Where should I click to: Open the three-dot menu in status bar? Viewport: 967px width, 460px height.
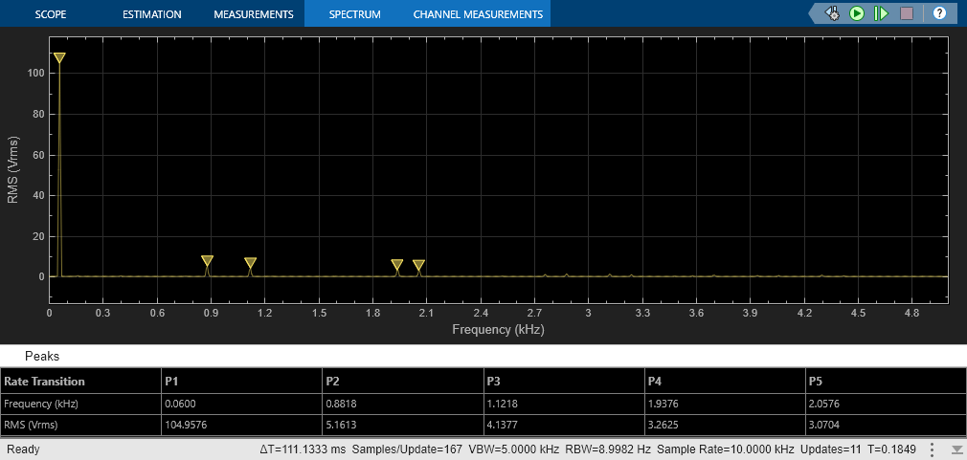click(933, 449)
